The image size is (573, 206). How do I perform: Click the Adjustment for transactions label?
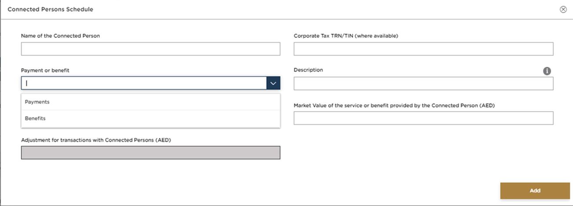[x=96, y=140]
